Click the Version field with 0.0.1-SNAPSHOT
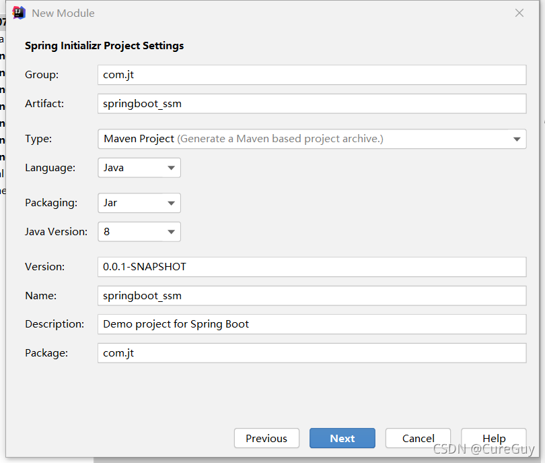This screenshot has height=463, width=545. [312, 267]
